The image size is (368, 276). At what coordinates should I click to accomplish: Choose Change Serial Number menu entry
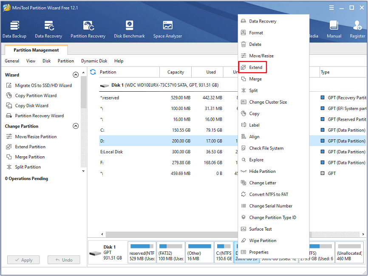[x=273, y=206]
